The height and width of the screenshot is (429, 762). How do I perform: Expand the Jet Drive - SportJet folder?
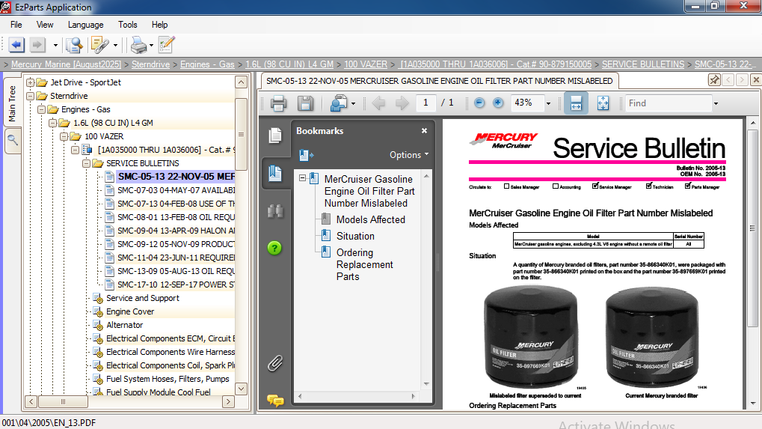tap(31, 82)
